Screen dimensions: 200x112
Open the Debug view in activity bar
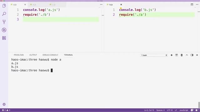pyautogui.click(x=4, y=30)
